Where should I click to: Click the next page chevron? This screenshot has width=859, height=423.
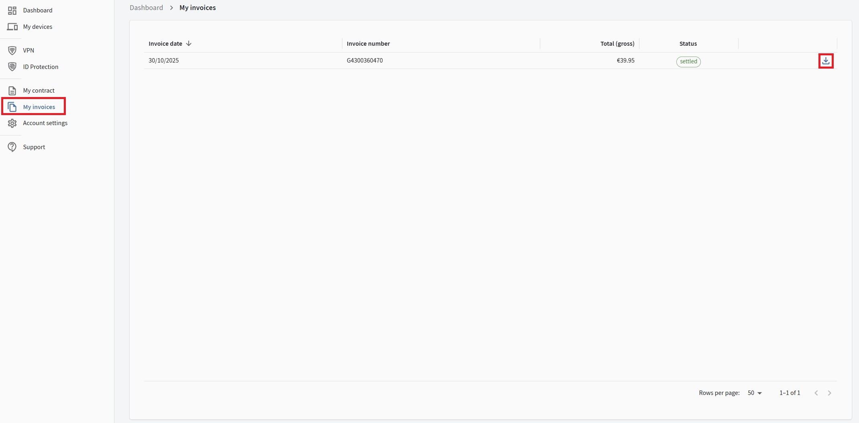click(829, 393)
